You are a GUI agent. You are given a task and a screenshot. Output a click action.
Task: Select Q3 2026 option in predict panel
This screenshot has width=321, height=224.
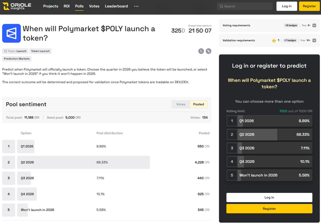tap(269, 148)
